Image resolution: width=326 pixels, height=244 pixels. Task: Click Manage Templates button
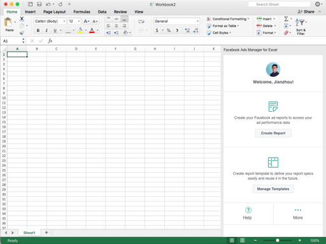(x=273, y=189)
